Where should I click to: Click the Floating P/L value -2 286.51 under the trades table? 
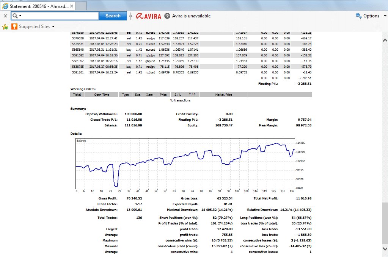(304, 84)
